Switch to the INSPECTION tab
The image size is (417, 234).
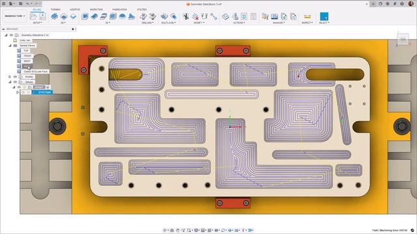click(96, 10)
